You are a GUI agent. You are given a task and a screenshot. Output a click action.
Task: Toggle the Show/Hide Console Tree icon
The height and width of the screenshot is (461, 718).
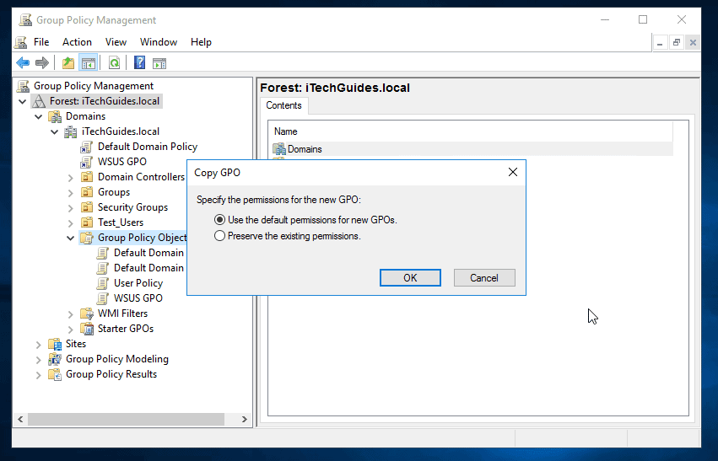coord(88,62)
